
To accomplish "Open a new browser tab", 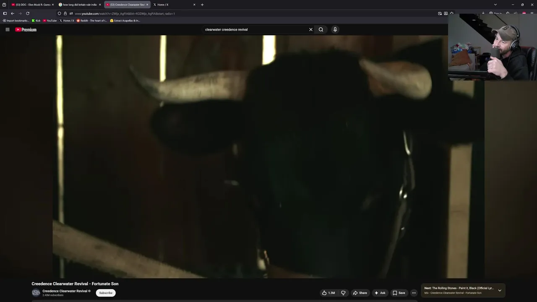I will tap(202, 5).
